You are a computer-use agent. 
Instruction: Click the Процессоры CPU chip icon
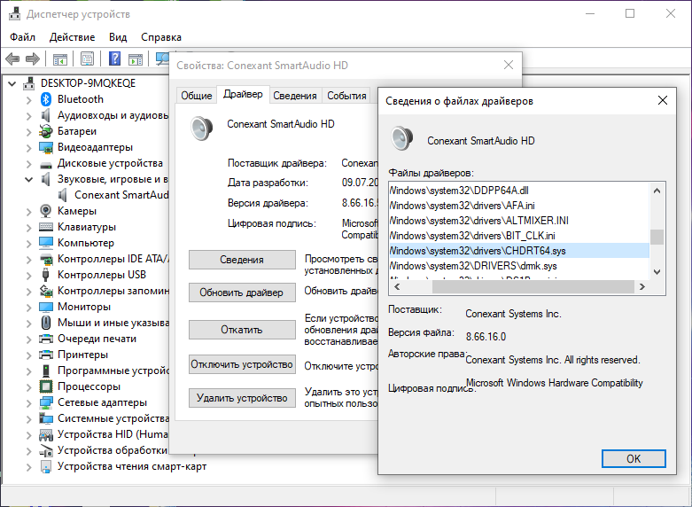click(46, 386)
